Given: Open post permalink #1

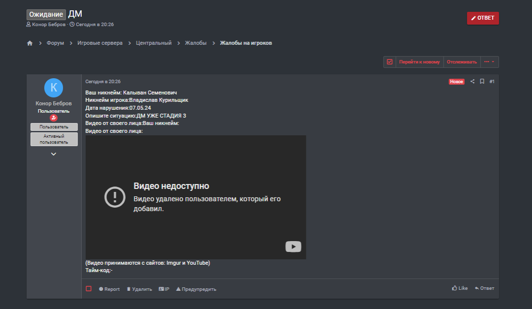Looking at the screenshot, I should tap(492, 82).
